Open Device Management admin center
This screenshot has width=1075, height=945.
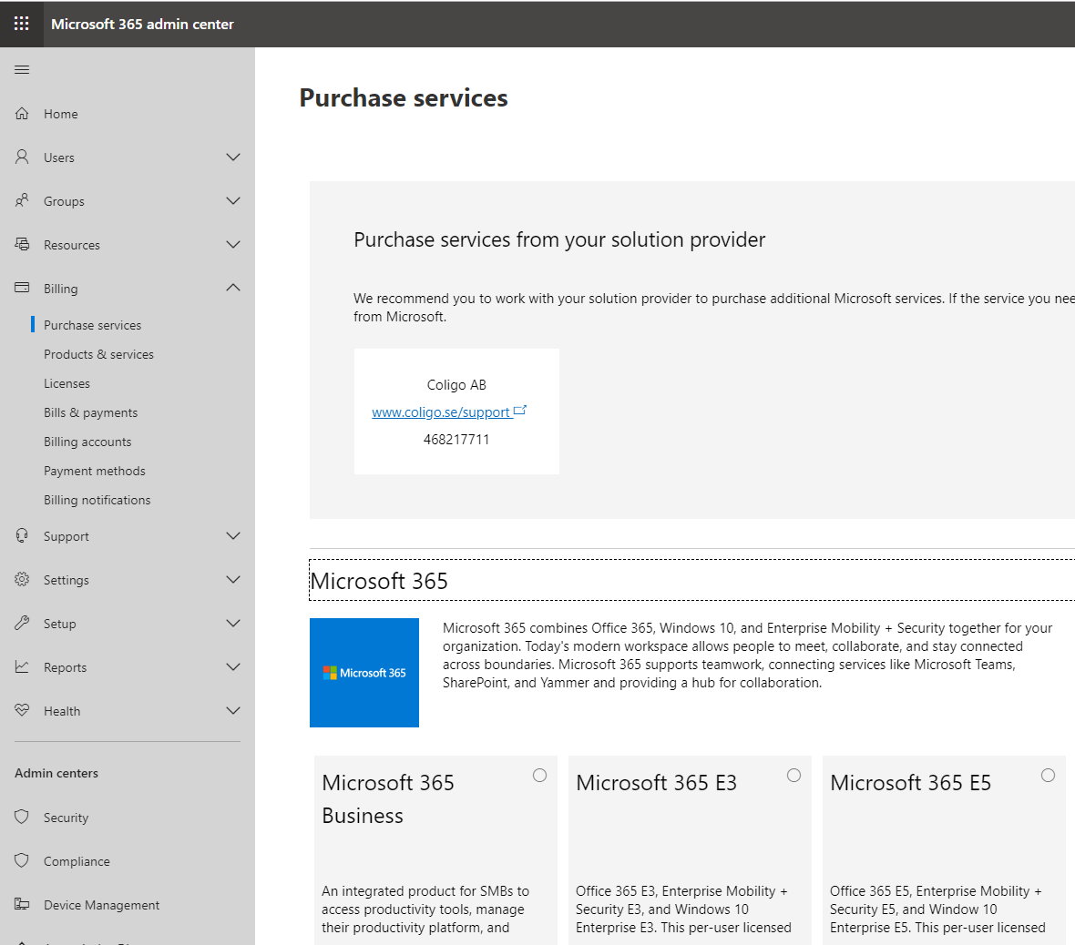100,904
